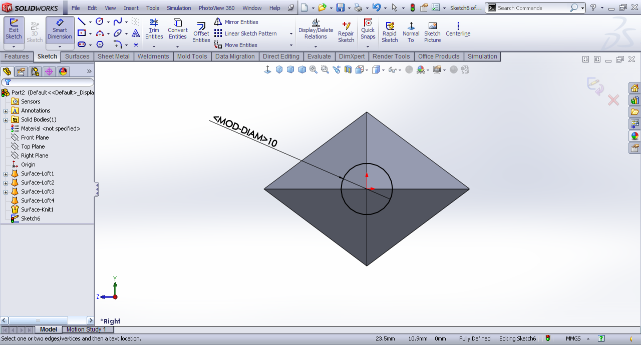Open the Simulation menu
The height and width of the screenshot is (345, 641).
point(179,8)
